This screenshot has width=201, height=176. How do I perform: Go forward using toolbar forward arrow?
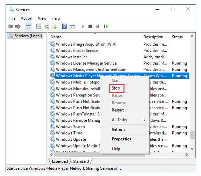[18, 26]
